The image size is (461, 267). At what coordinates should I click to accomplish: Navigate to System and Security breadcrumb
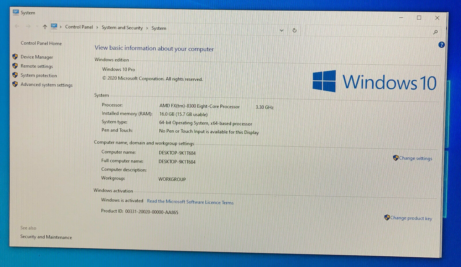tap(122, 28)
